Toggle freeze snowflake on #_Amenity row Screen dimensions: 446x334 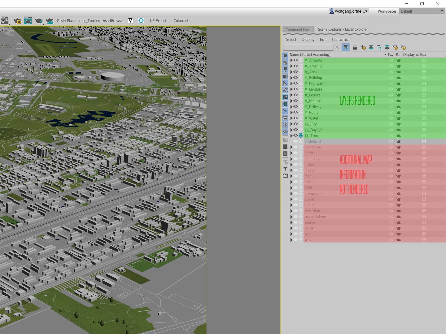tap(391, 66)
